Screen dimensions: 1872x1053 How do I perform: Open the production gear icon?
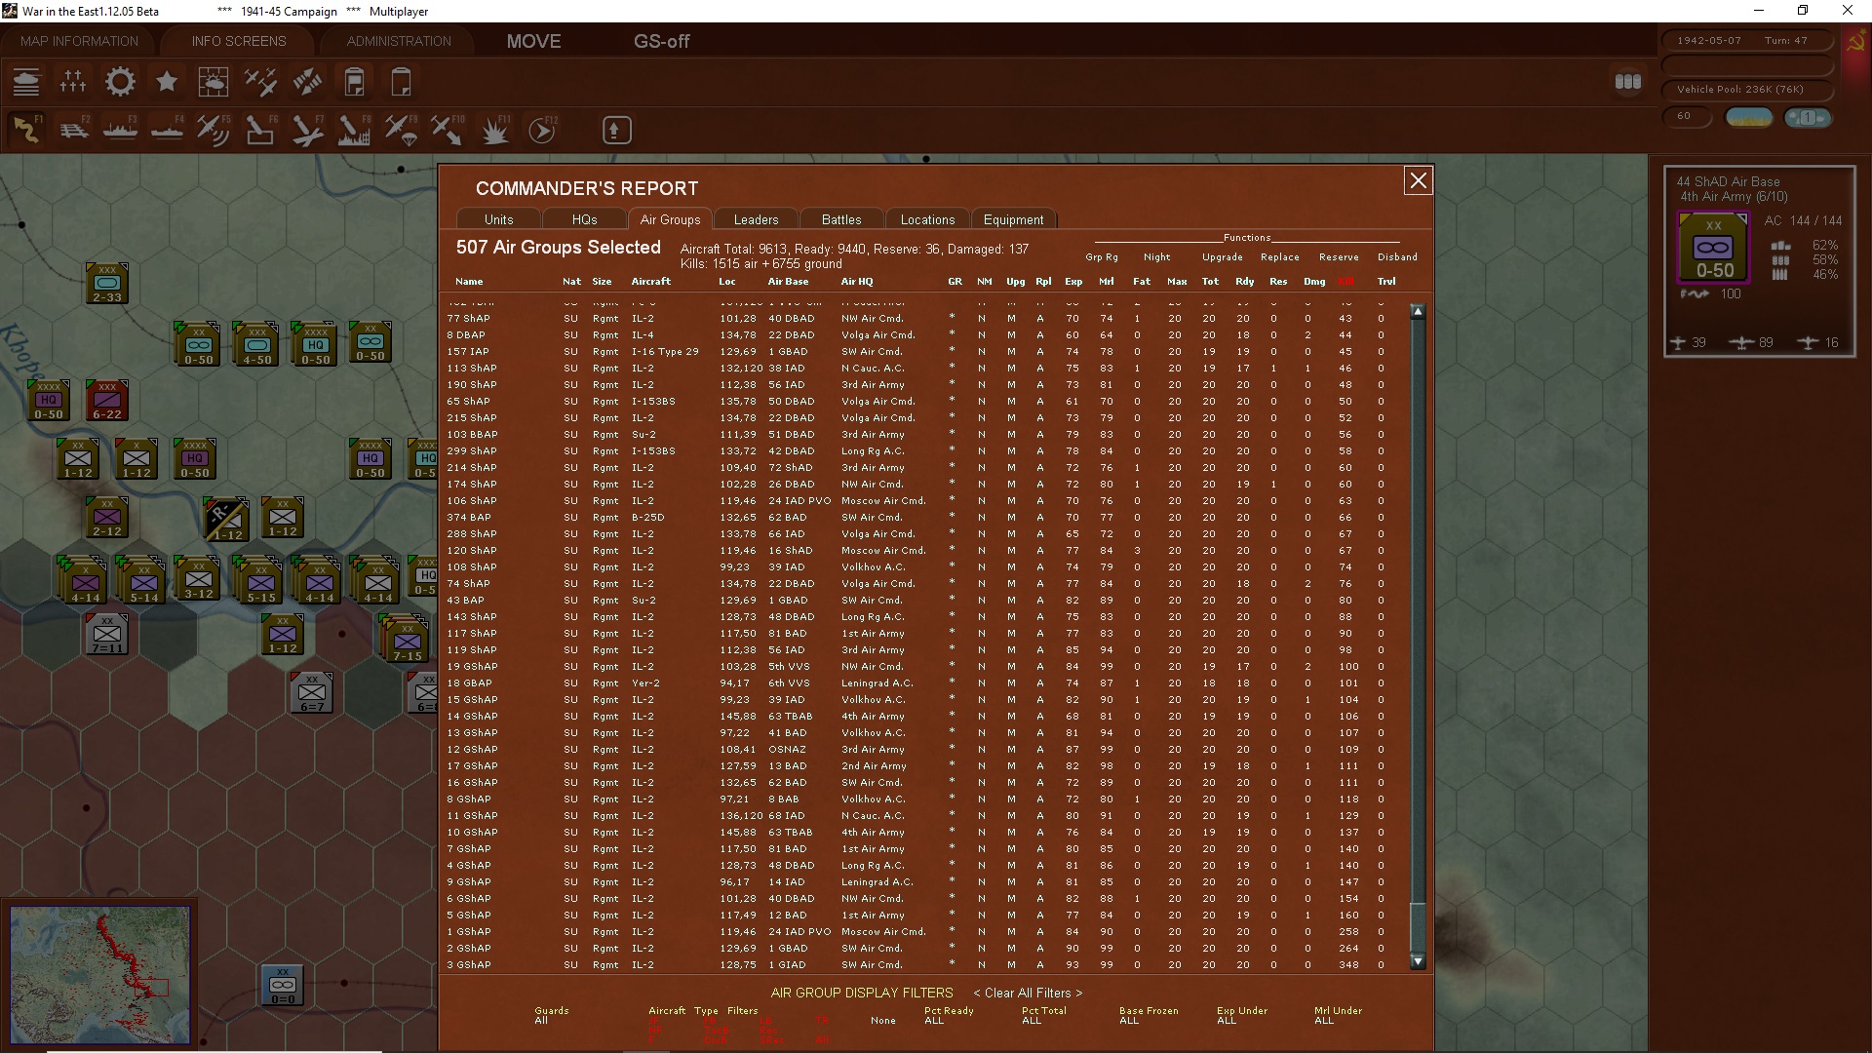coord(120,82)
